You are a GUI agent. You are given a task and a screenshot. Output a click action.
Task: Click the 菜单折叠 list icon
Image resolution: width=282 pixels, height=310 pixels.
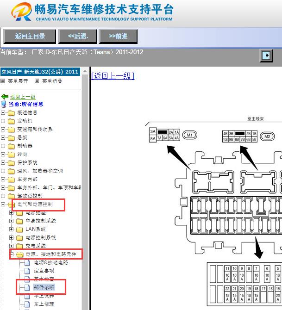(37, 81)
